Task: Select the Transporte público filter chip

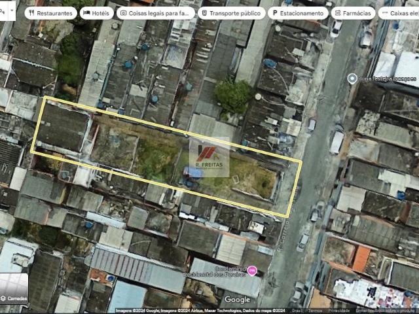Action: [231, 13]
